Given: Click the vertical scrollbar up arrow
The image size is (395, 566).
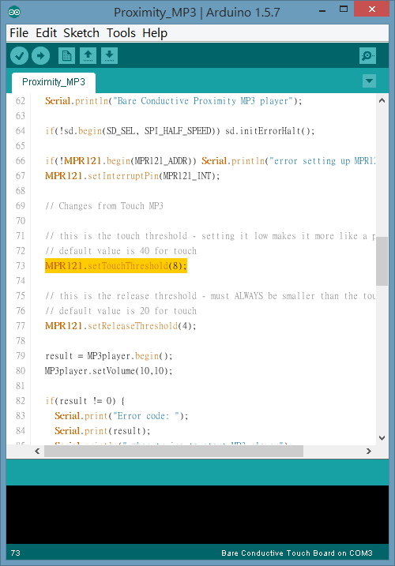Looking at the screenshot, I should [x=382, y=101].
